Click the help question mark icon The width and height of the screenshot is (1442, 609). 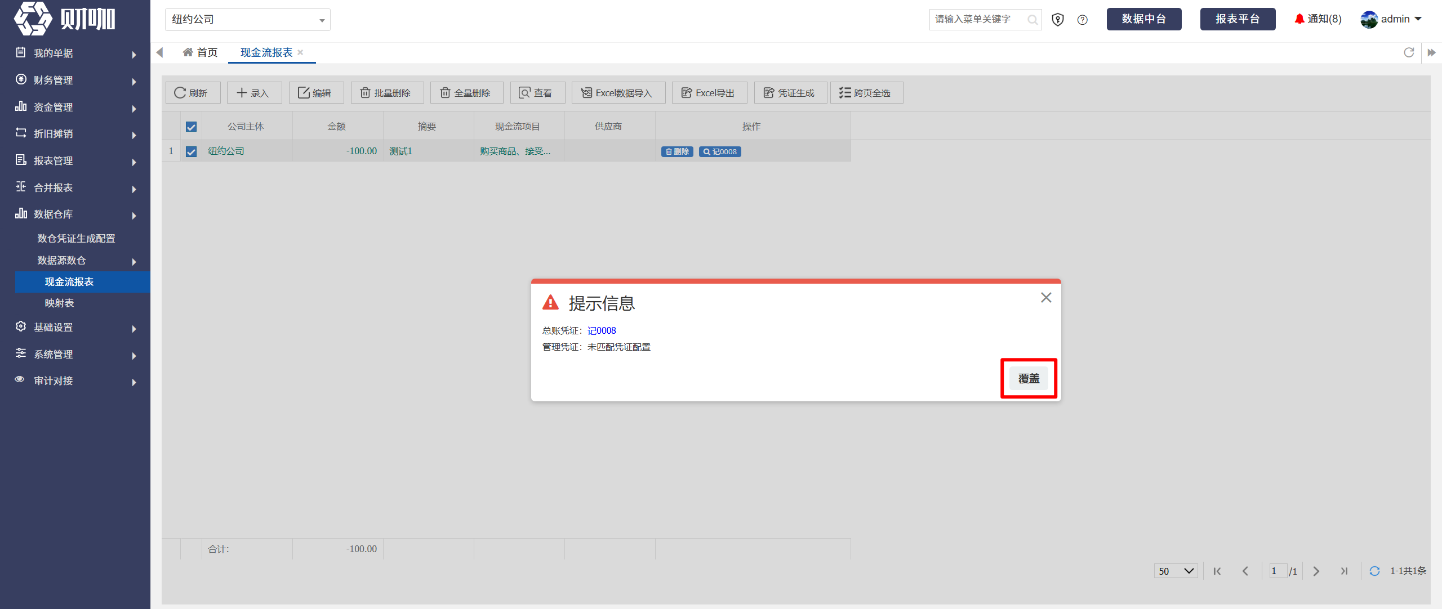click(1082, 20)
